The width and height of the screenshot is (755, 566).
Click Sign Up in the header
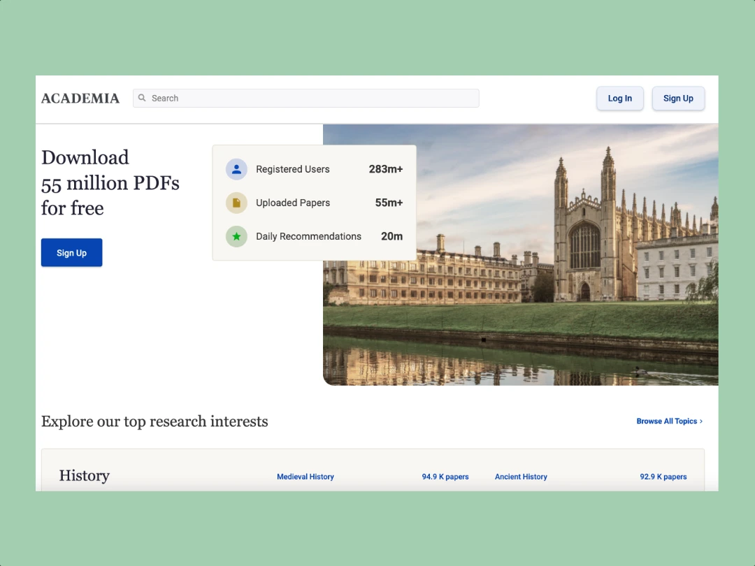tap(678, 99)
